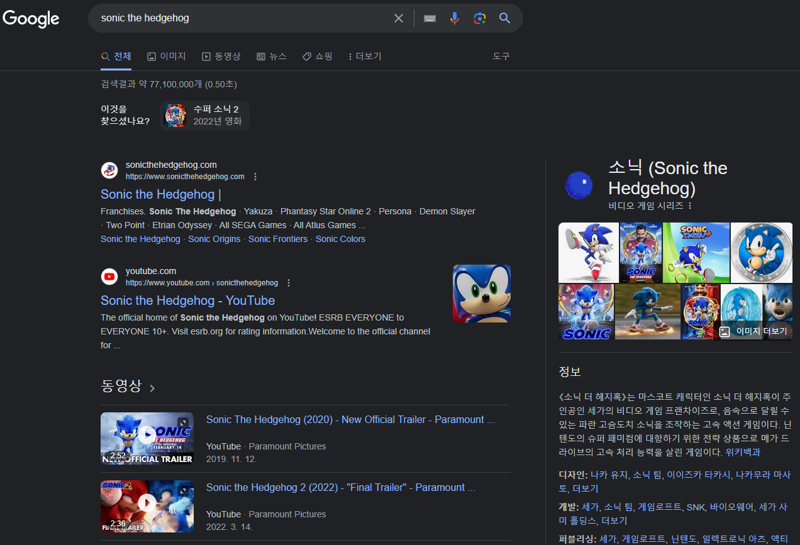Viewport: 800px width, 545px height.
Task: Open the options menu for the youtube.com result
Action: tap(289, 283)
